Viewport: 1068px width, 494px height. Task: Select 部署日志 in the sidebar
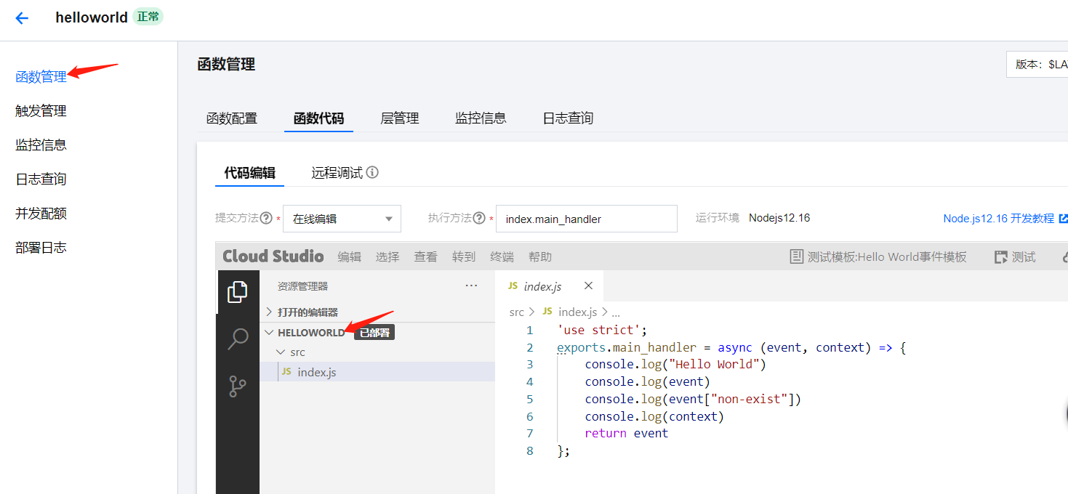[41, 247]
